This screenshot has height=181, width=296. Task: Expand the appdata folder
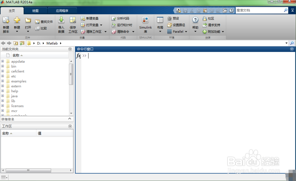pyautogui.click(x=3, y=61)
